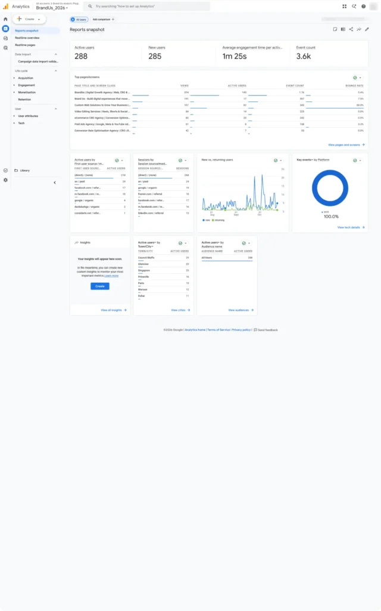Open the Home icon in left rail

5,19
